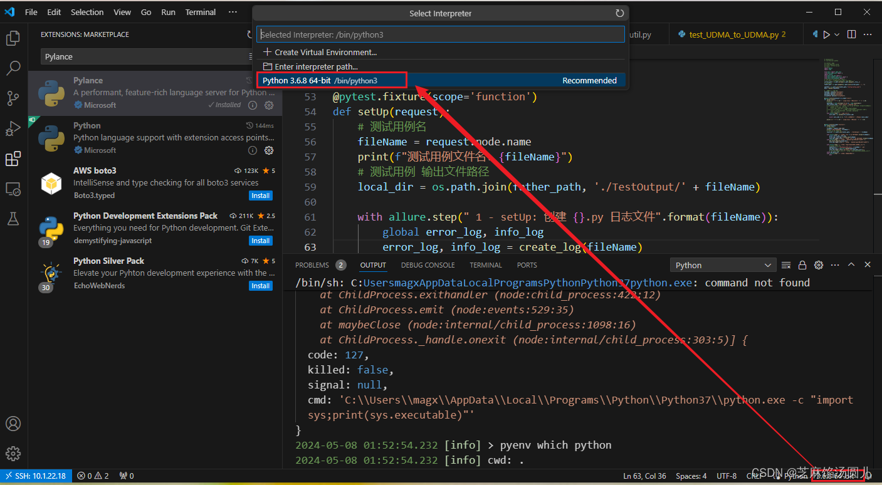Open the Run and Debug view
The image size is (882, 485).
(x=13, y=128)
